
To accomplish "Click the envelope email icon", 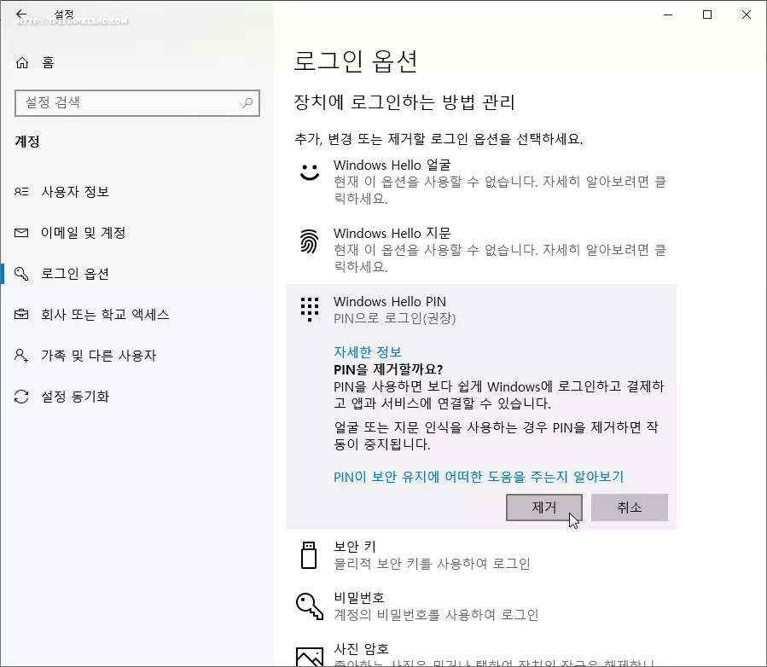I will point(21,233).
